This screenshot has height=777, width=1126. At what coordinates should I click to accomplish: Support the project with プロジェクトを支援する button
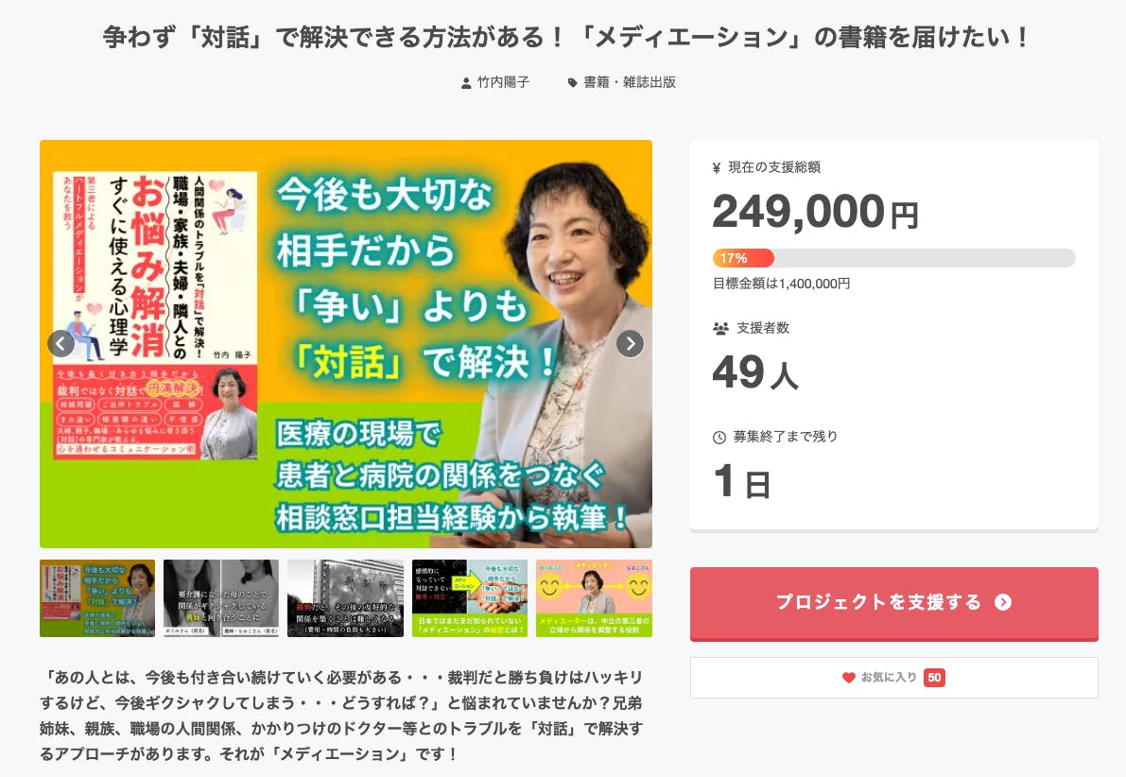pyautogui.click(x=894, y=604)
